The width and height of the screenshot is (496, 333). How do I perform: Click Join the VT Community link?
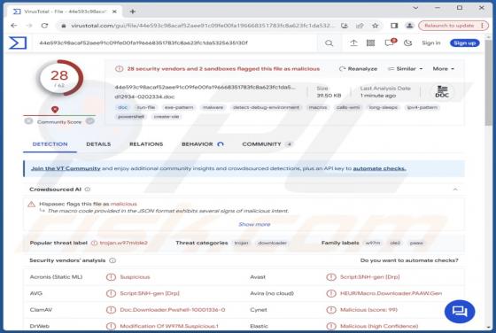click(x=66, y=168)
